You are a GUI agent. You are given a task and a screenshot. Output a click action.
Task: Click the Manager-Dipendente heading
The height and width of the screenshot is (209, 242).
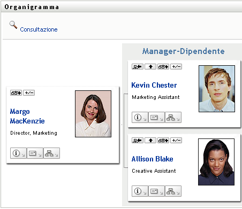(183, 51)
